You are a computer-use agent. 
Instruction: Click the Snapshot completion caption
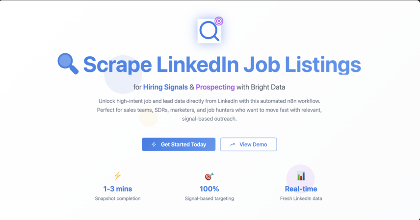click(x=118, y=198)
